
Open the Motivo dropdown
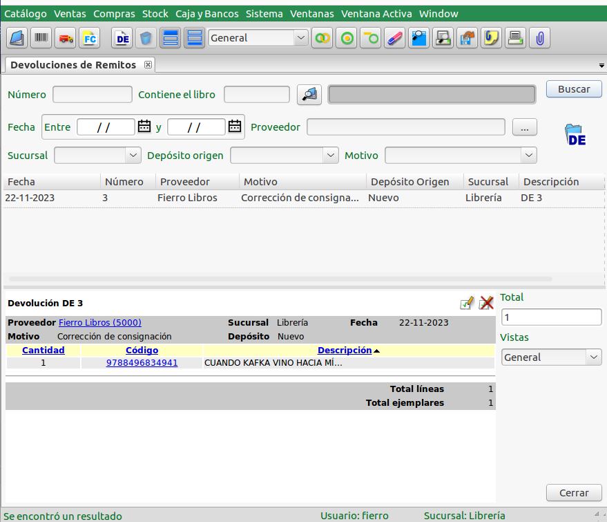point(461,156)
